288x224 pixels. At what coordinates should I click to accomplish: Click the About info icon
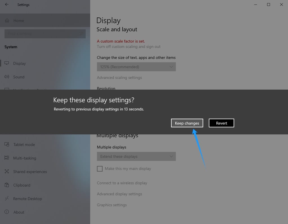[x=7, y=212]
